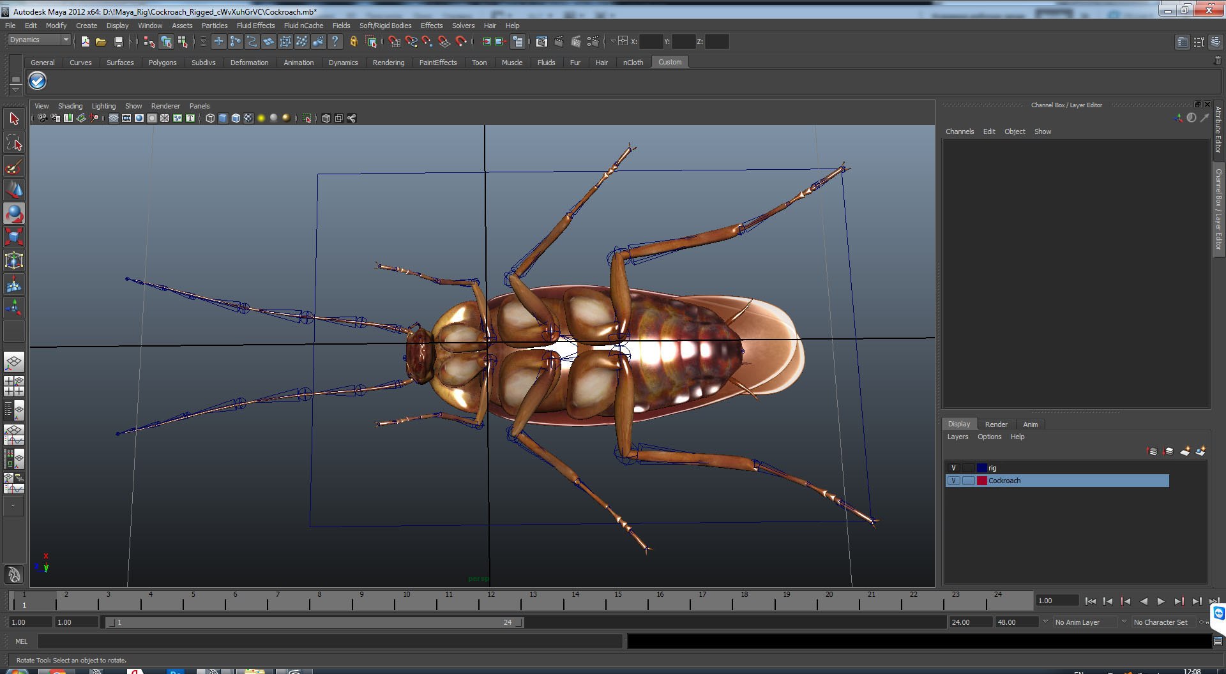Open the Channels menu in Channel Box
This screenshot has height=674, width=1226.
tap(960, 131)
